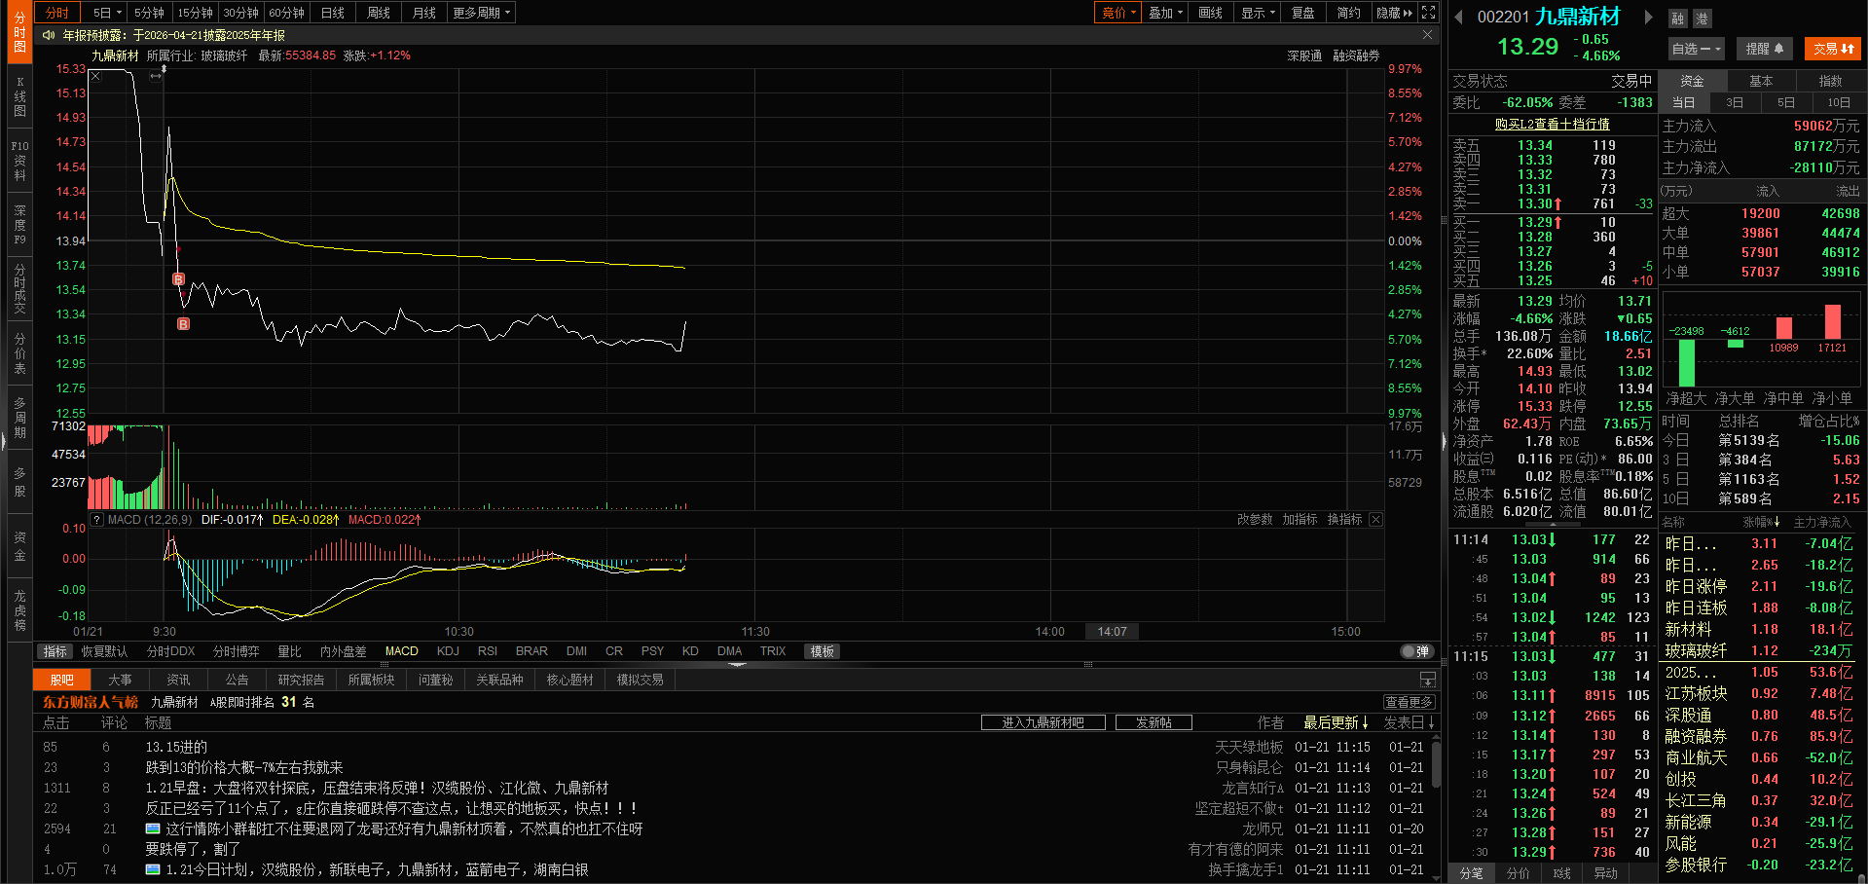Toggle the 弹 popup switch
This screenshot has width=1868, height=884.
(1416, 651)
